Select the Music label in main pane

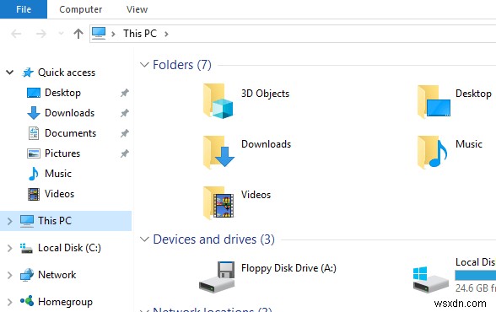click(469, 144)
